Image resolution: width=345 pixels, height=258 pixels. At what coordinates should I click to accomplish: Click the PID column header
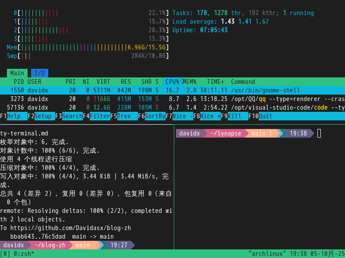[x=19, y=82]
